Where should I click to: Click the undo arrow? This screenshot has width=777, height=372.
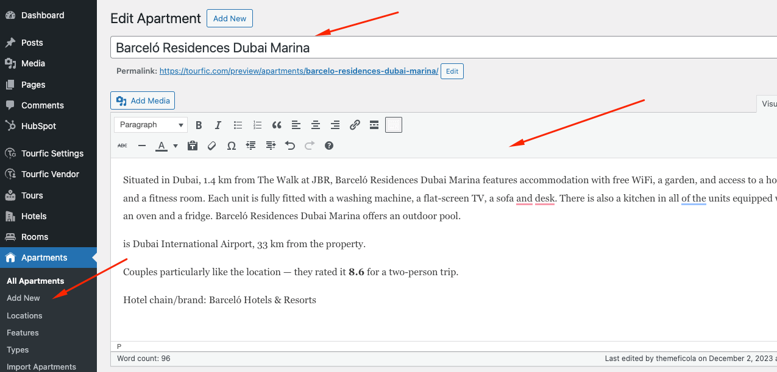click(x=290, y=146)
